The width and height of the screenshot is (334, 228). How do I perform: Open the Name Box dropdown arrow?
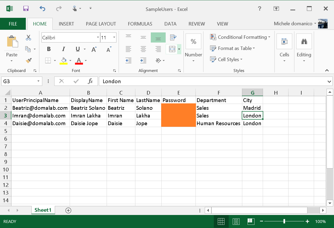(x=38, y=81)
